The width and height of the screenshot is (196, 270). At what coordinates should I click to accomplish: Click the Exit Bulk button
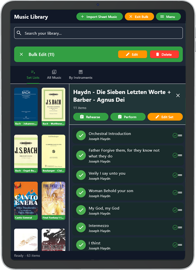pyautogui.click(x=140, y=17)
